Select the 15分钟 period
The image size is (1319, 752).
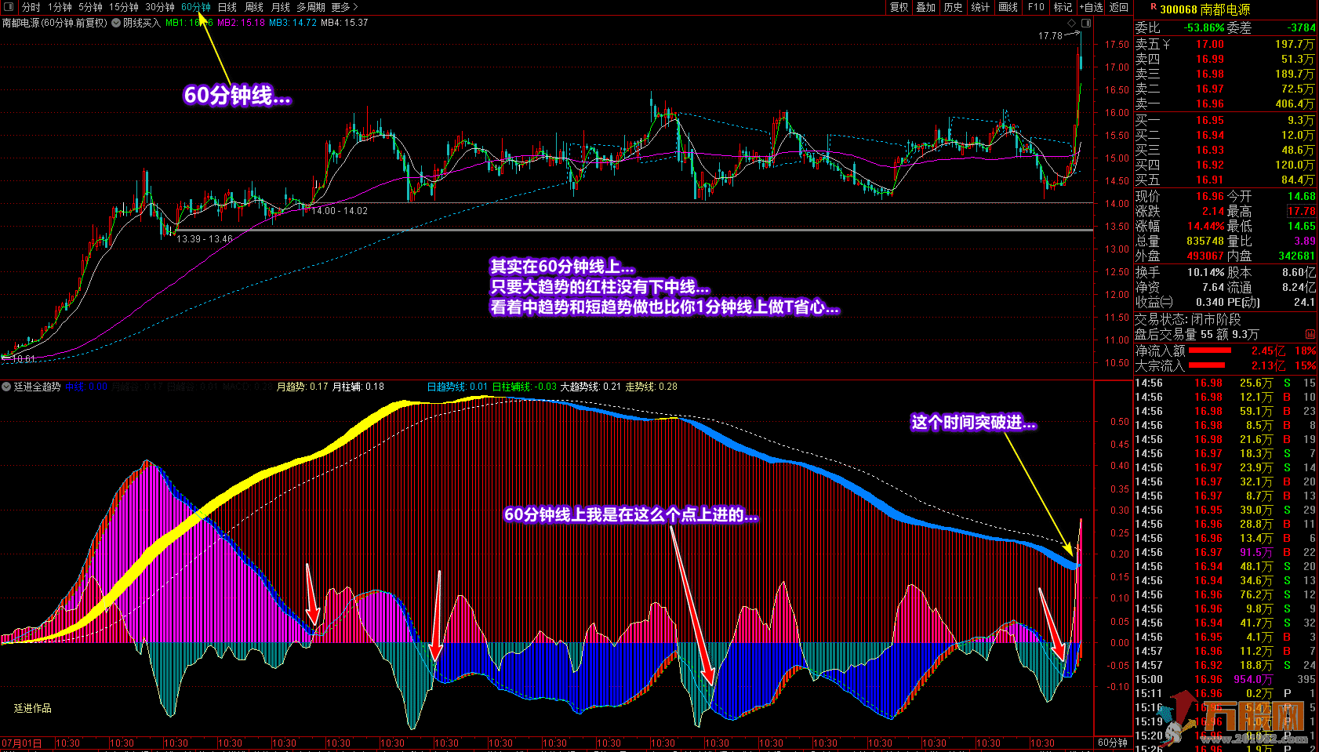point(124,7)
